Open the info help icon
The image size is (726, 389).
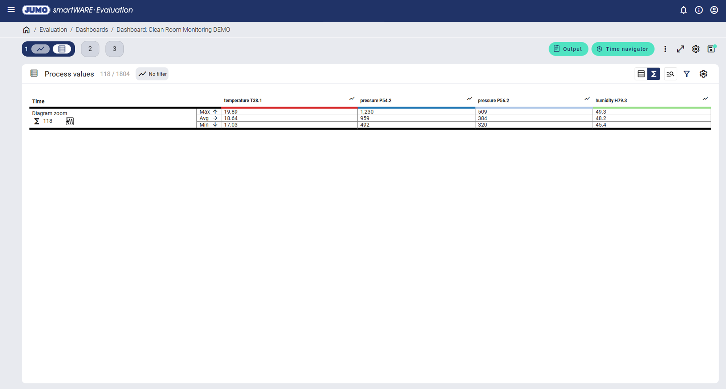point(698,10)
